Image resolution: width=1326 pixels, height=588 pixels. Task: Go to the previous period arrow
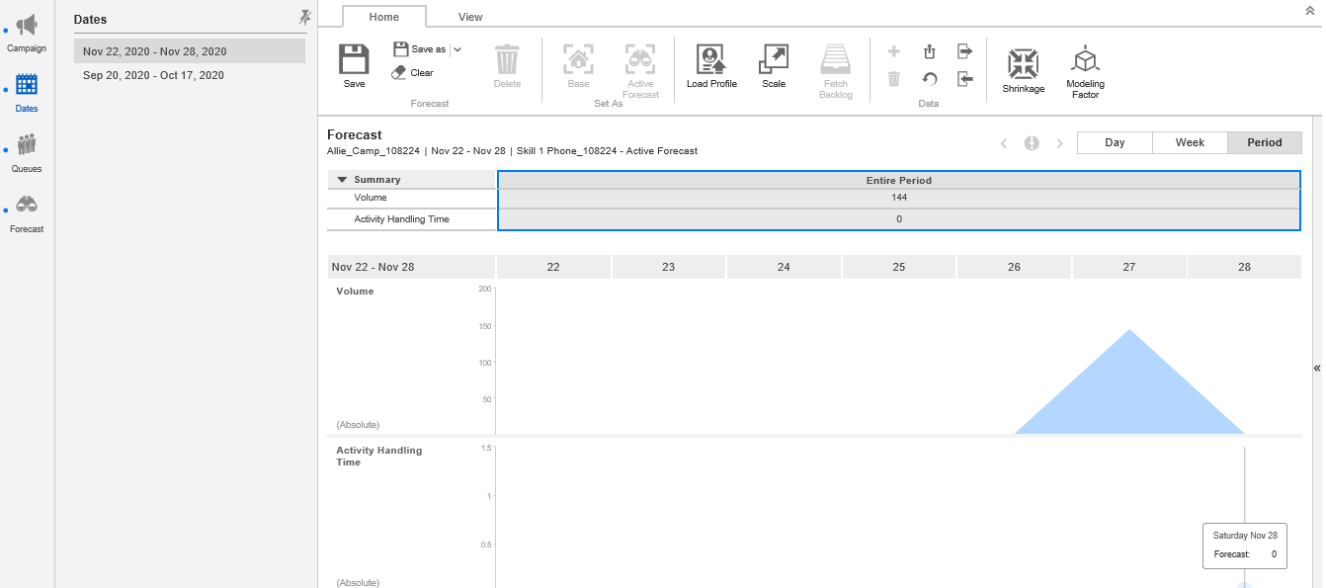click(x=1004, y=143)
